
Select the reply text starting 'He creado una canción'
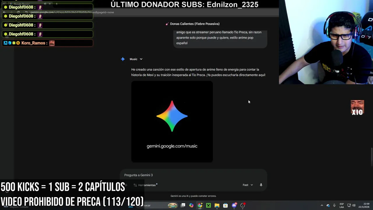tap(198, 72)
